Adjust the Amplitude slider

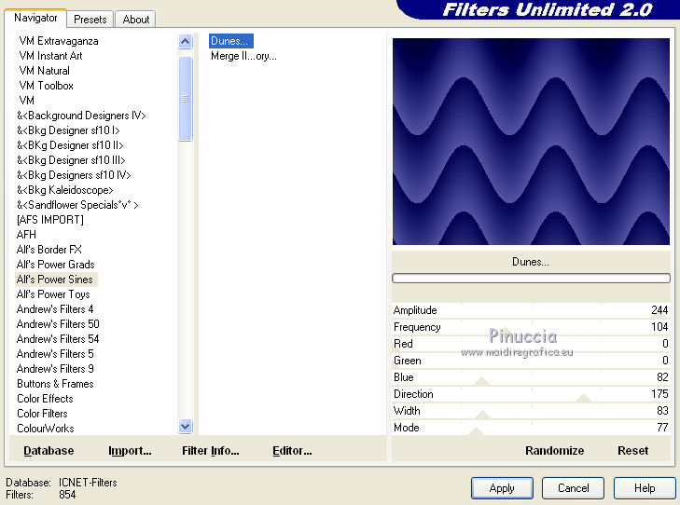531,310
